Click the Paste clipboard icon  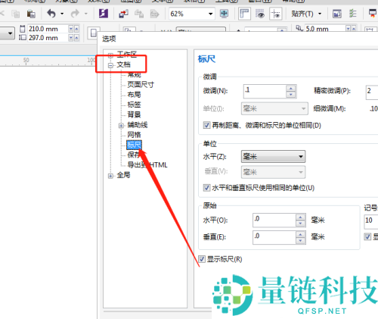pos(31,14)
